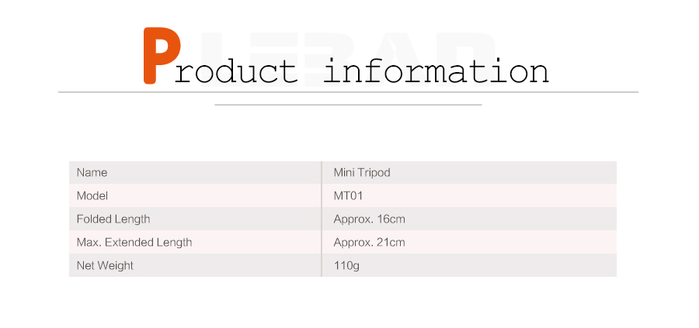
Task: Click the 'Folded Length' label
Action: coord(113,219)
